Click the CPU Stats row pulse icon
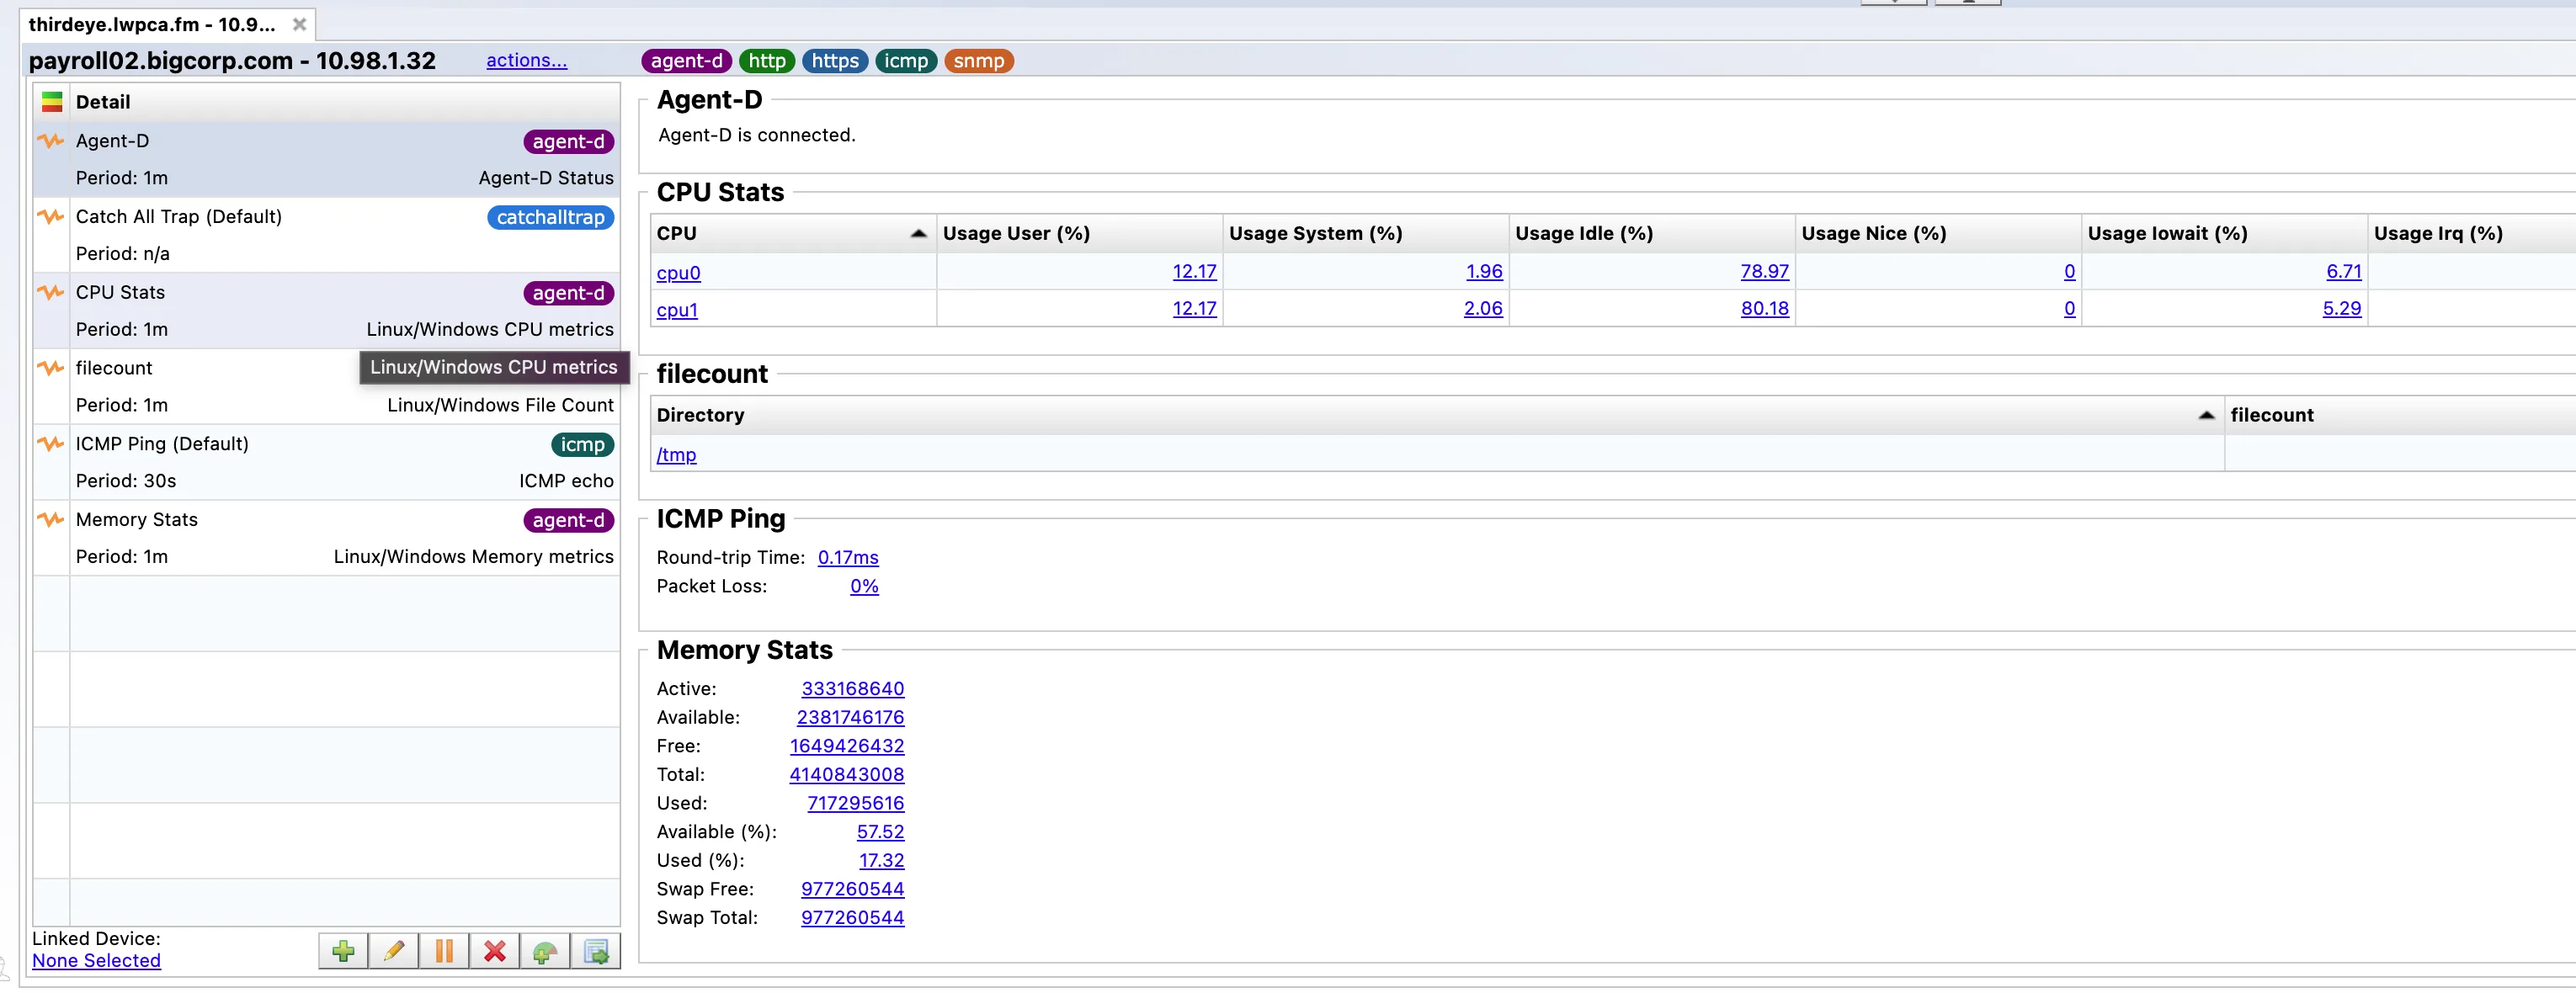The height and width of the screenshot is (993, 2576). 51,292
